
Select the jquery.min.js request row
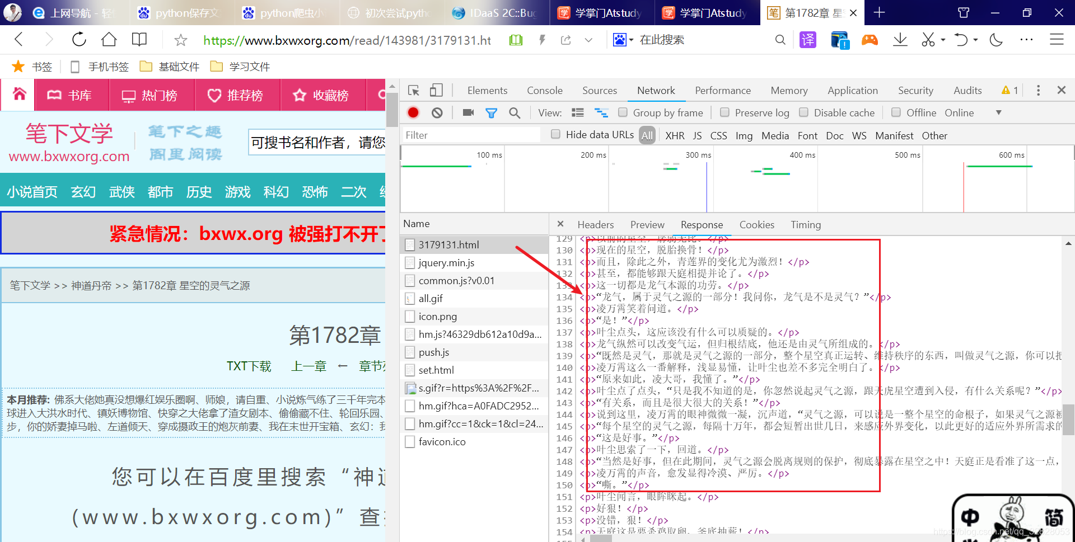click(x=474, y=263)
